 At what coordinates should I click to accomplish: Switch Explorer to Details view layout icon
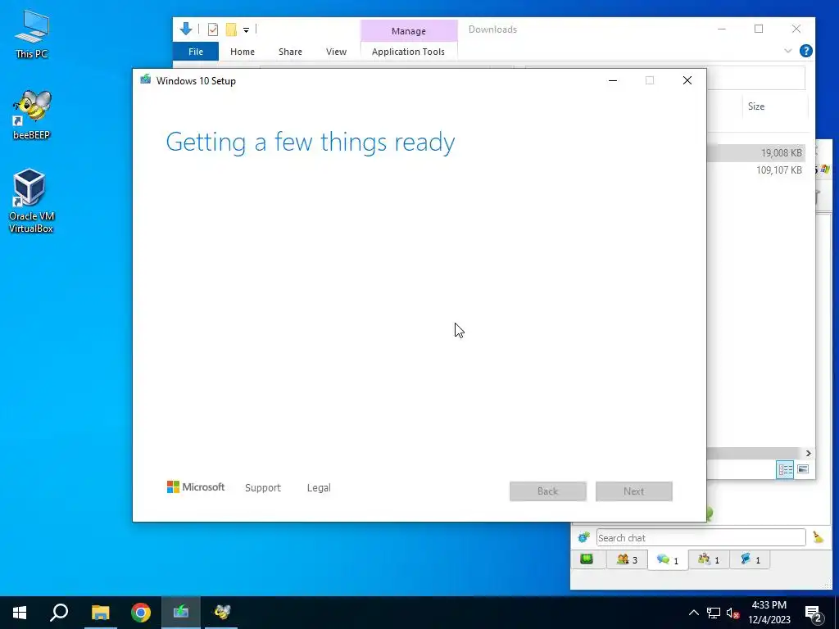tap(785, 469)
